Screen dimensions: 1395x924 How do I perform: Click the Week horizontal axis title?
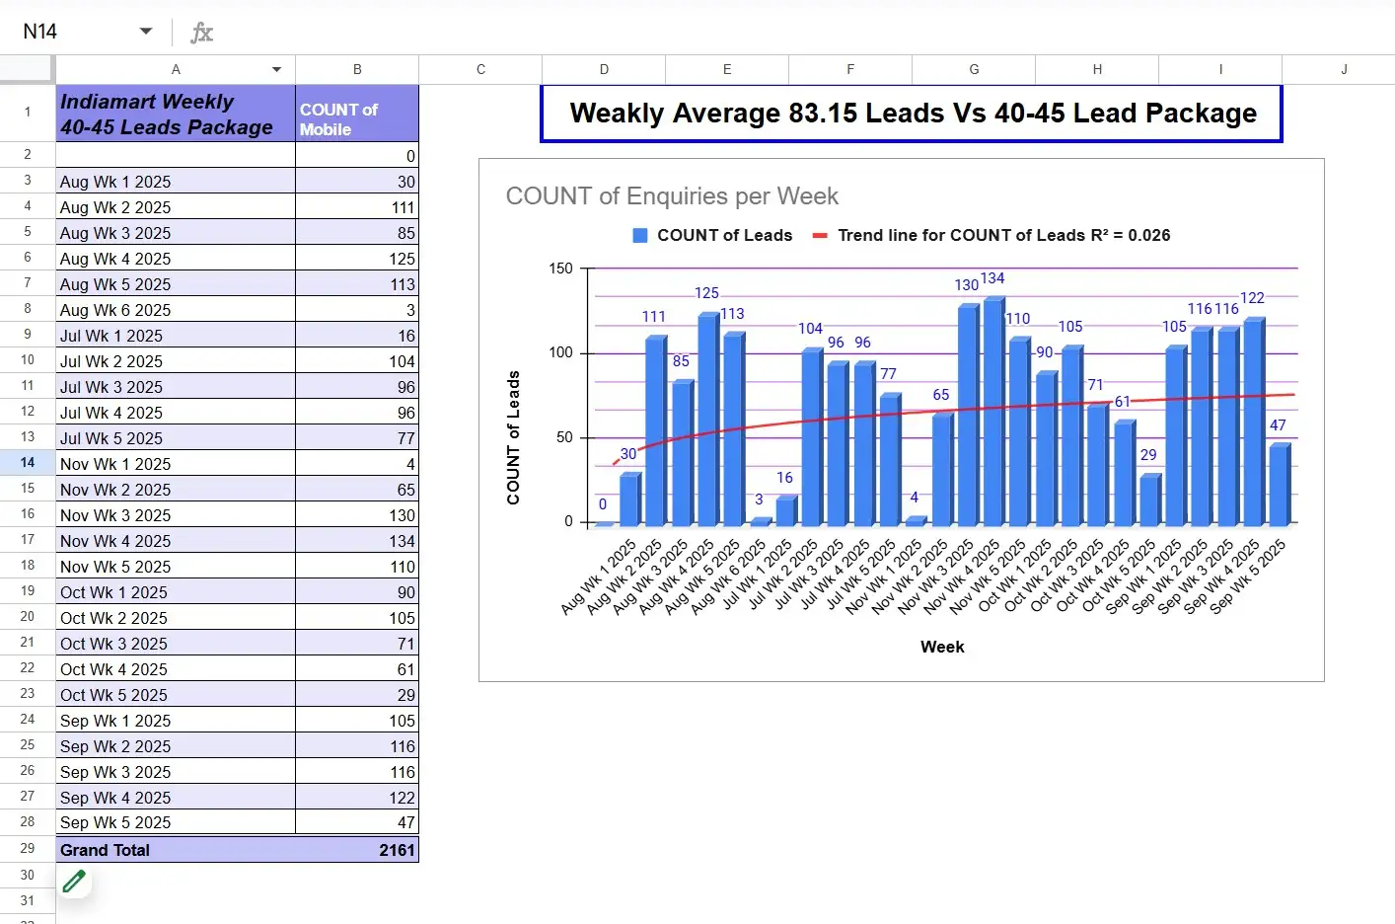click(x=942, y=647)
